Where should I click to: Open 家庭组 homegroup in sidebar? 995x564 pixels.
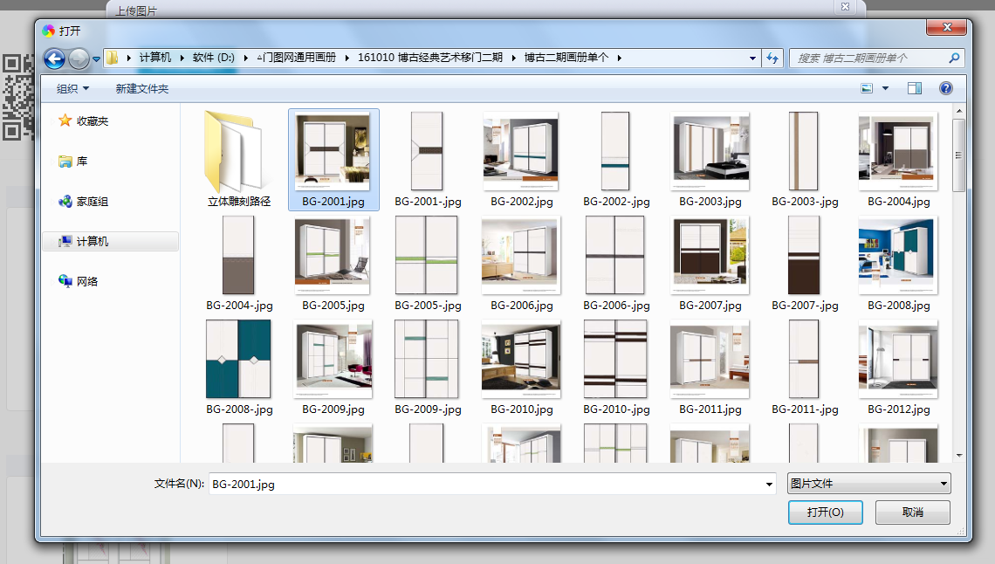click(92, 202)
